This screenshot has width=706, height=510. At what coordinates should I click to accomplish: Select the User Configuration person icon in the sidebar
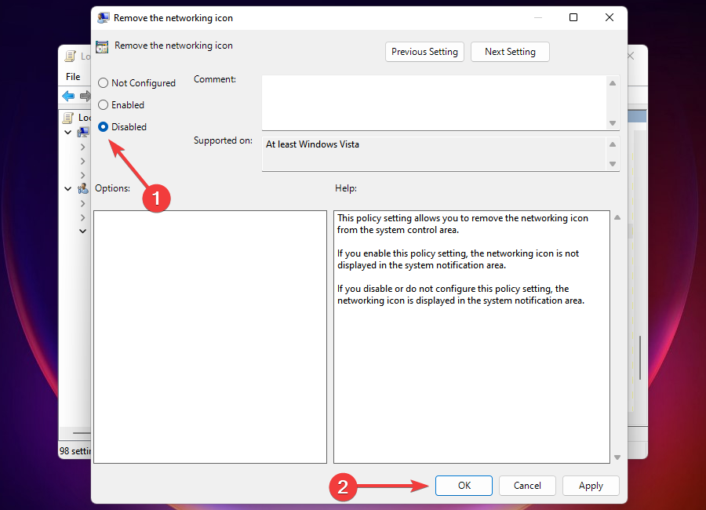pos(83,188)
